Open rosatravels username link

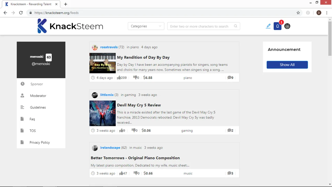tap(109, 47)
